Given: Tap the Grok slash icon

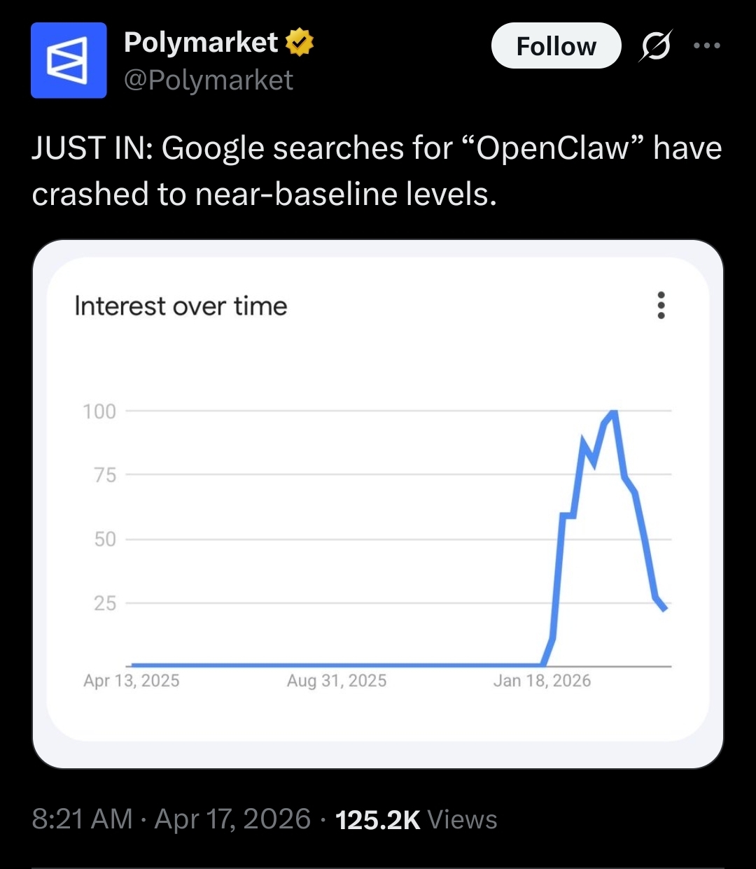Looking at the screenshot, I should 655,46.
